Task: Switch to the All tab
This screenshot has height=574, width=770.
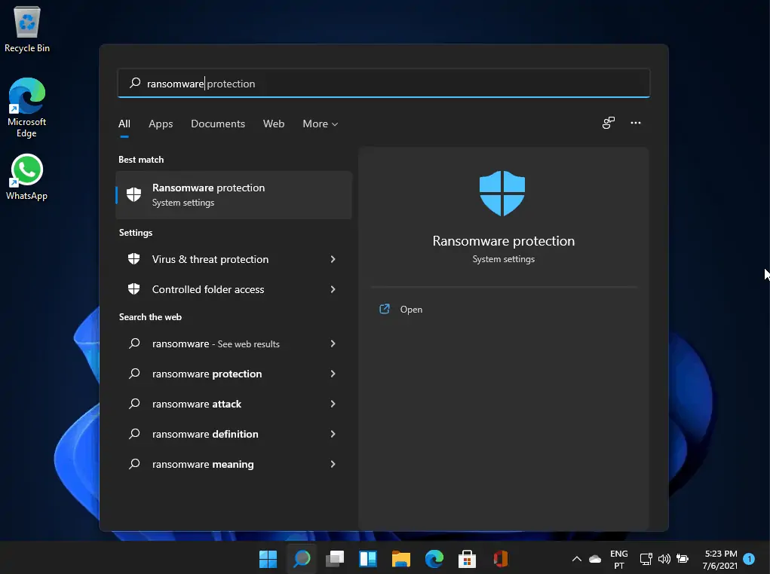Action: (124, 124)
